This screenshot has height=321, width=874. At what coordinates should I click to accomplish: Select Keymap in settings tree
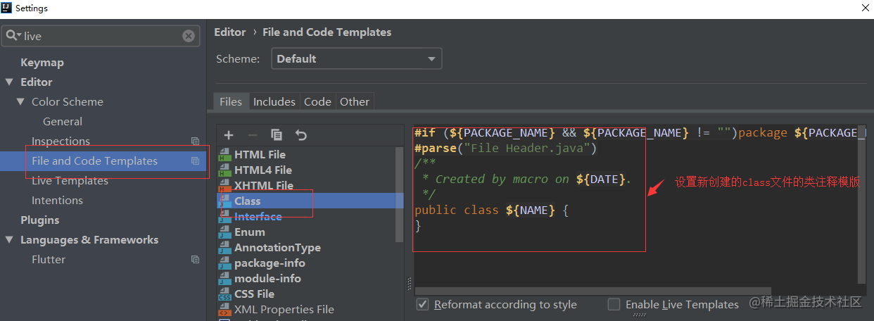tap(42, 63)
